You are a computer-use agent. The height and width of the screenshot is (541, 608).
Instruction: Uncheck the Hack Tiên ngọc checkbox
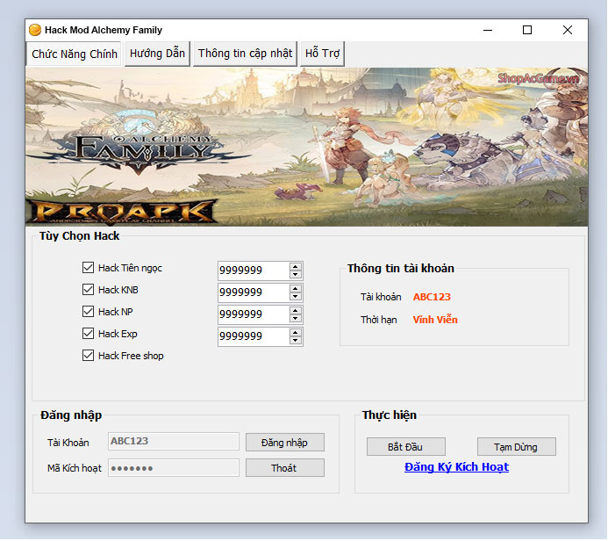88,267
